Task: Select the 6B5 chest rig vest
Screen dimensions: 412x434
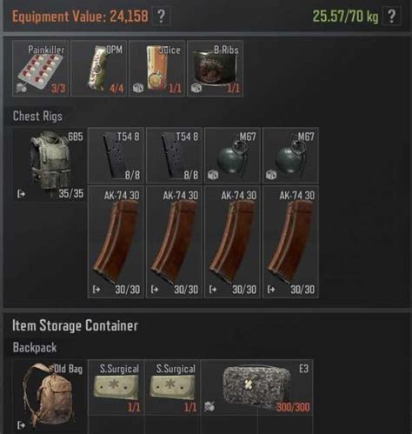Action: point(50,164)
